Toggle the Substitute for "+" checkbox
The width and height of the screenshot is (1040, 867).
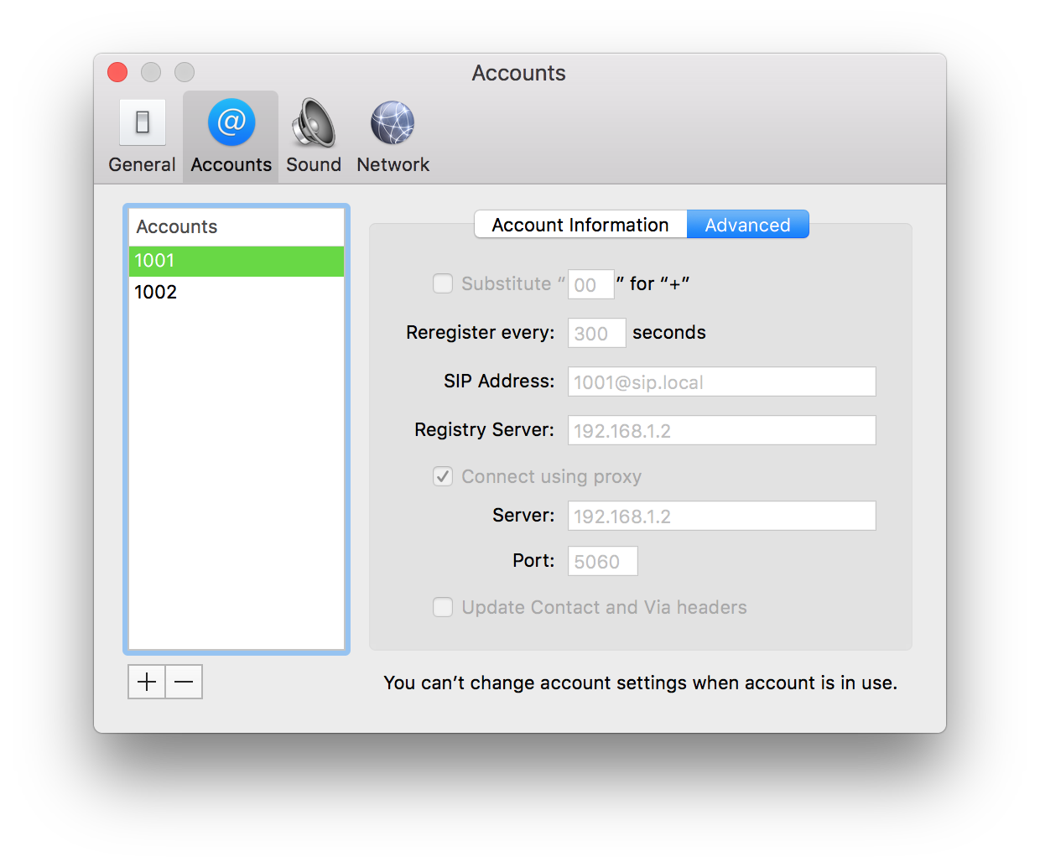click(x=443, y=283)
